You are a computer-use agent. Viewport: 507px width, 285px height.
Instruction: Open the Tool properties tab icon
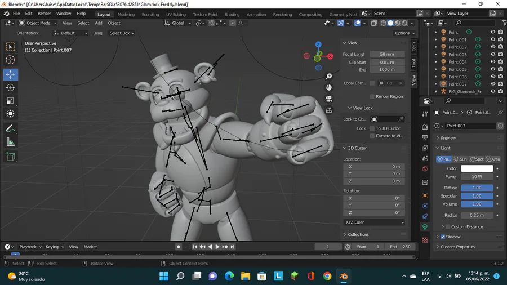click(425, 114)
